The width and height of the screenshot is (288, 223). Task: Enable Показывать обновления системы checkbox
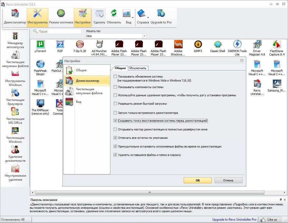click(115, 77)
